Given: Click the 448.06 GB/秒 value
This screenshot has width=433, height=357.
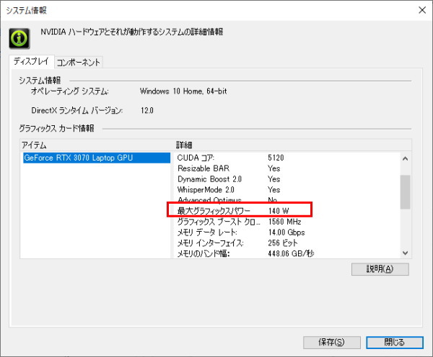Looking at the screenshot, I should 291,253.
